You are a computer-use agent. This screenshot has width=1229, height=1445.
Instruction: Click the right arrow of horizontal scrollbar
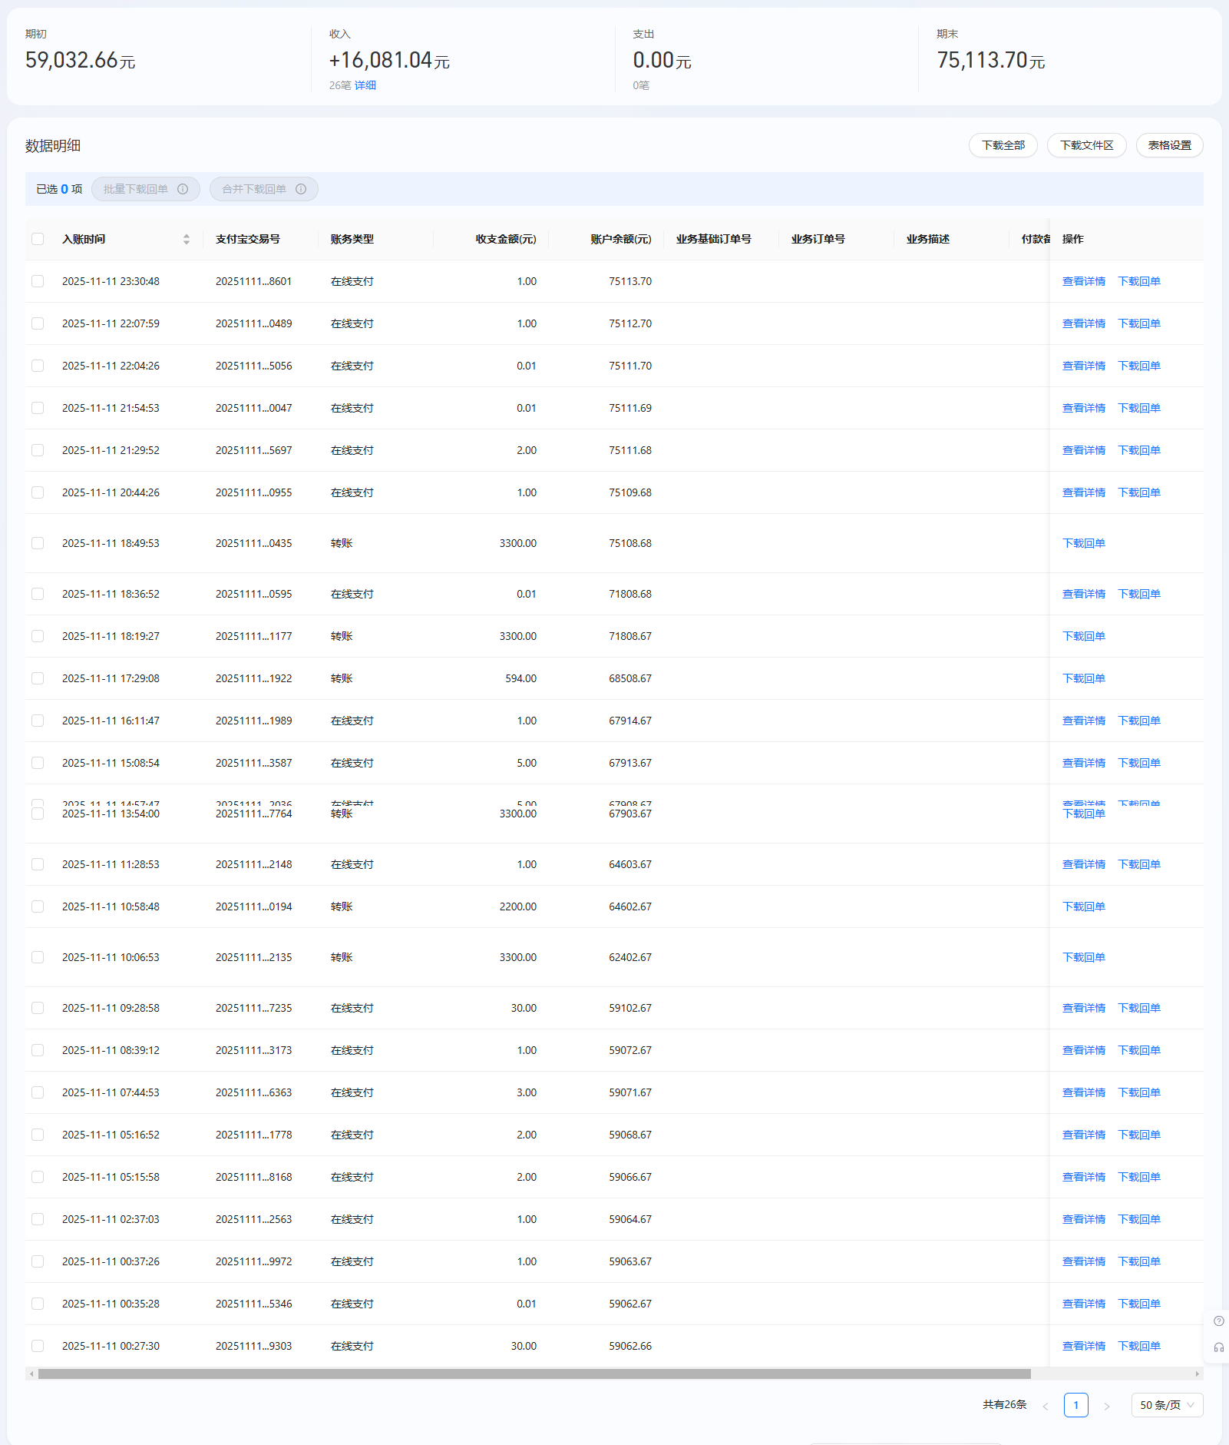point(1197,1374)
